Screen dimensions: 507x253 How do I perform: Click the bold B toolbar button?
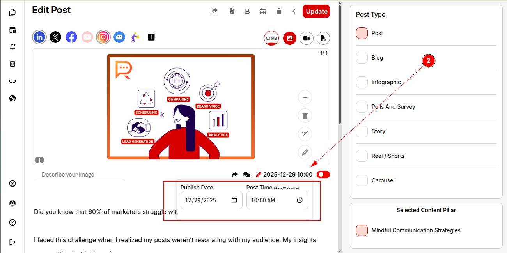[x=247, y=11]
